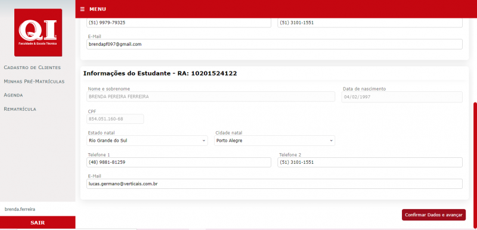Expand the Cidade natal dropdown

[x=274, y=141]
